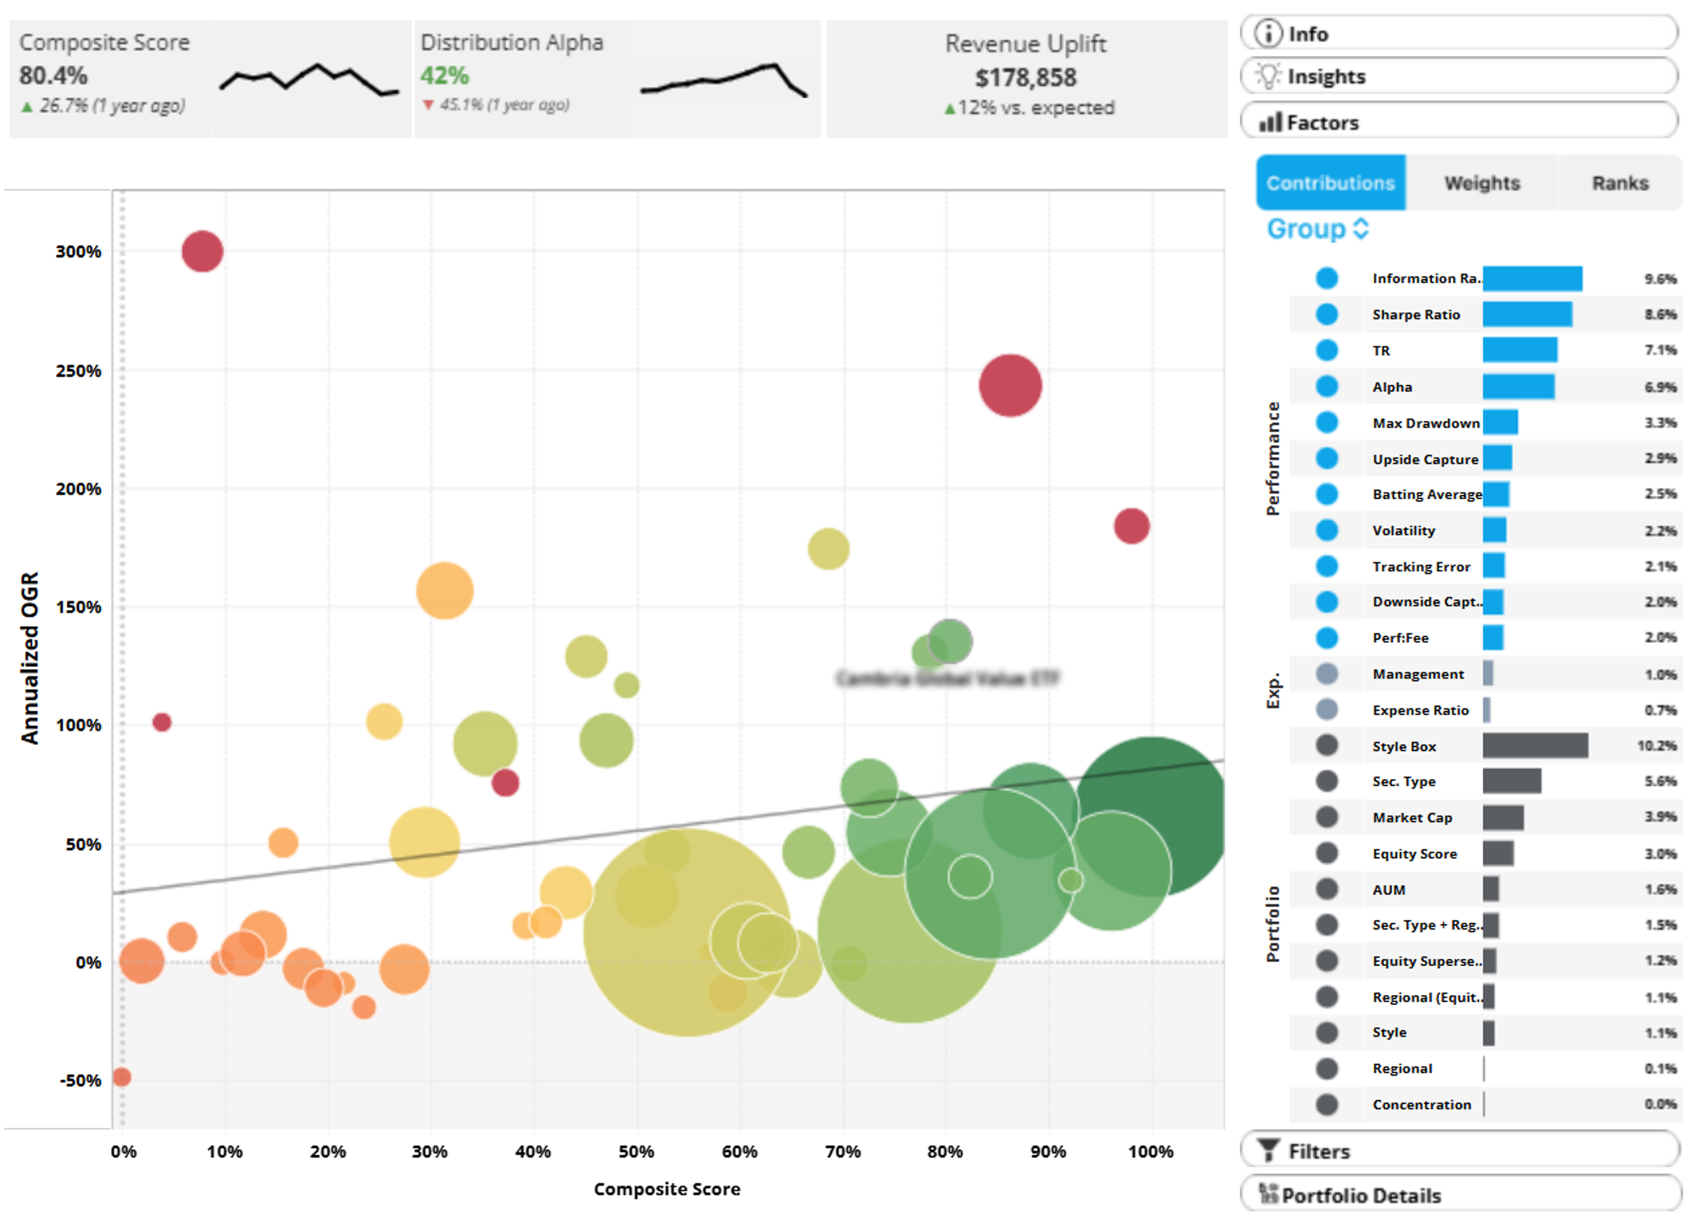The image size is (1691, 1222).
Task: Open the Group sort dropdown
Action: point(1318,229)
